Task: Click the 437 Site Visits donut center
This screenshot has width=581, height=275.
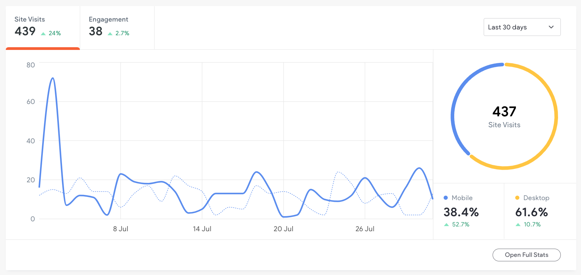Action: coord(504,116)
